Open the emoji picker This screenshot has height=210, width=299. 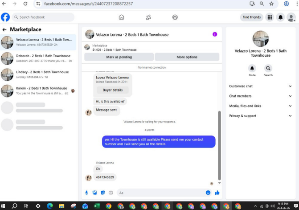tap(208, 193)
